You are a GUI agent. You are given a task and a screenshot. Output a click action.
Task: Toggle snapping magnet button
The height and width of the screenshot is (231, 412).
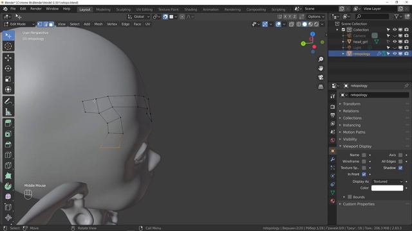point(165,17)
